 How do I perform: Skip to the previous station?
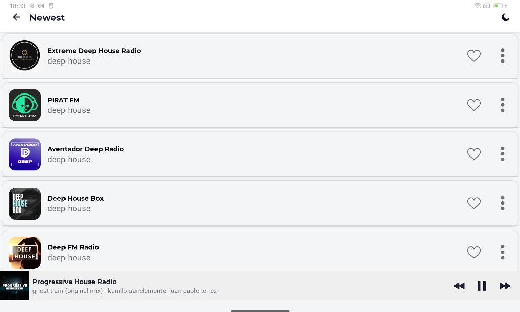tap(459, 286)
